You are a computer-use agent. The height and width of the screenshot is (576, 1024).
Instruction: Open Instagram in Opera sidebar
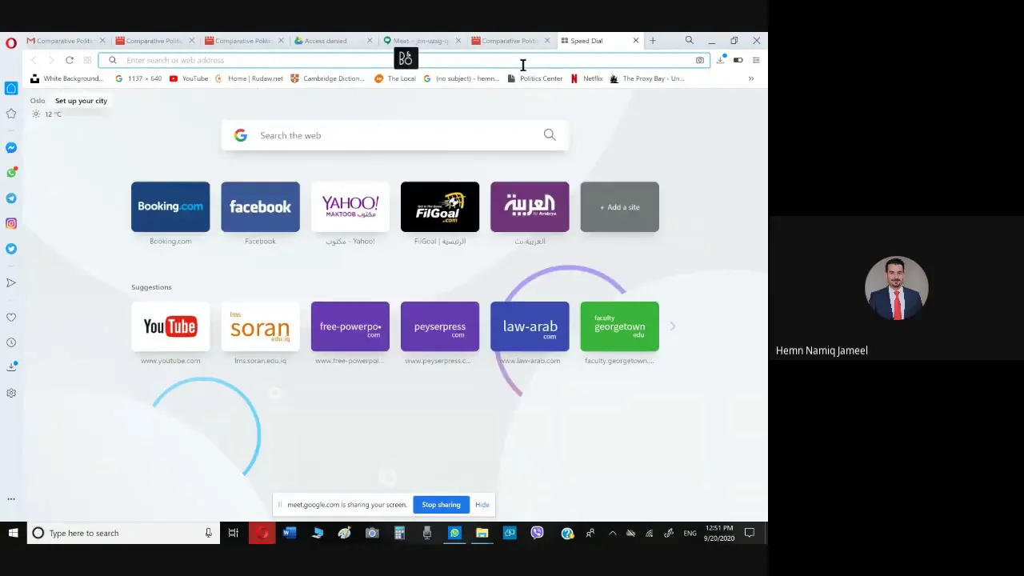click(x=11, y=223)
